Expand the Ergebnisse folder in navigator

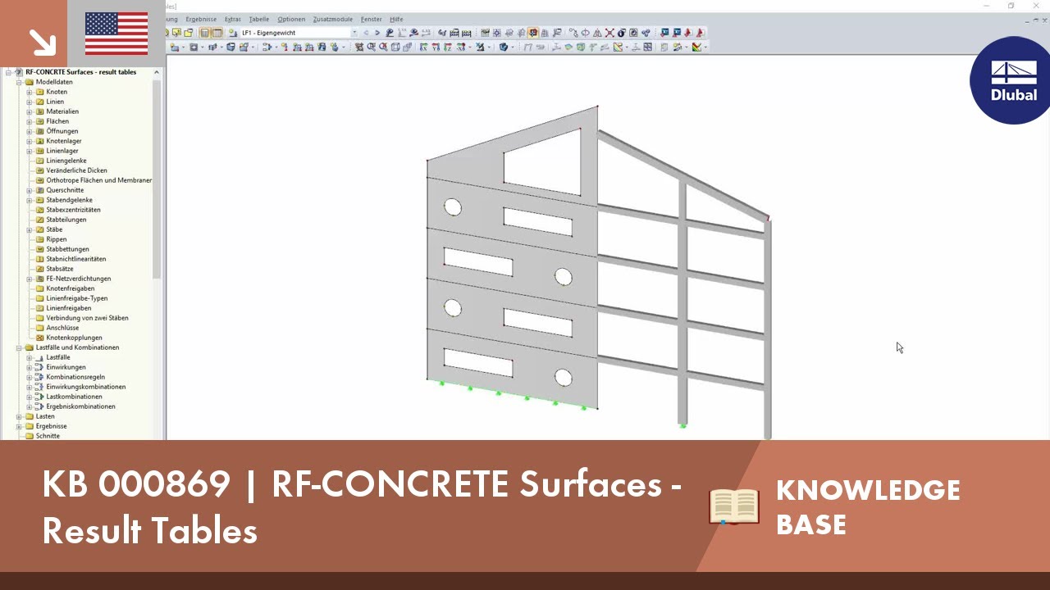pos(19,426)
